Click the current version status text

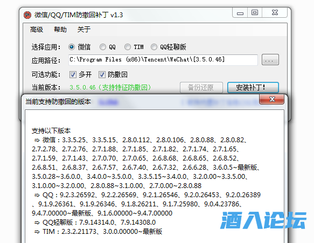110,87
